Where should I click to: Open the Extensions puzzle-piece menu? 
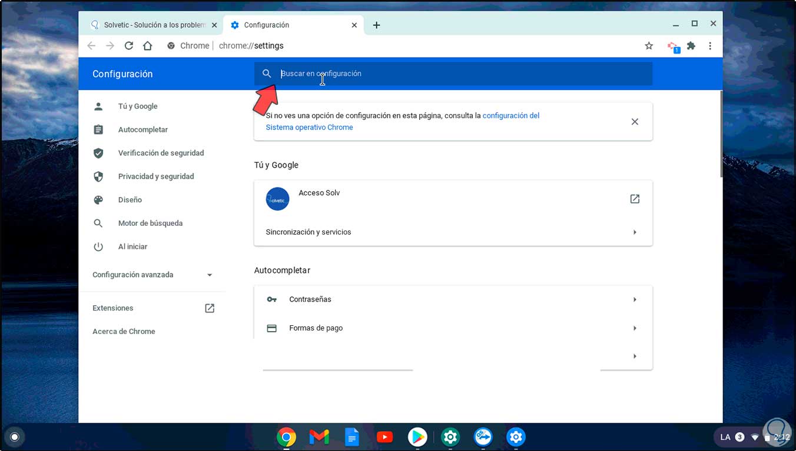click(x=691, y=45)
